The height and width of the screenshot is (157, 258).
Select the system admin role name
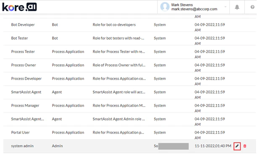22,146
